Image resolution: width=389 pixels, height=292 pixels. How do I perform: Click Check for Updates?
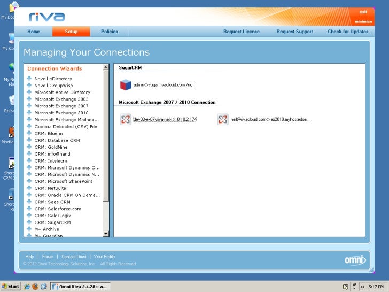(x=348, y=32)
